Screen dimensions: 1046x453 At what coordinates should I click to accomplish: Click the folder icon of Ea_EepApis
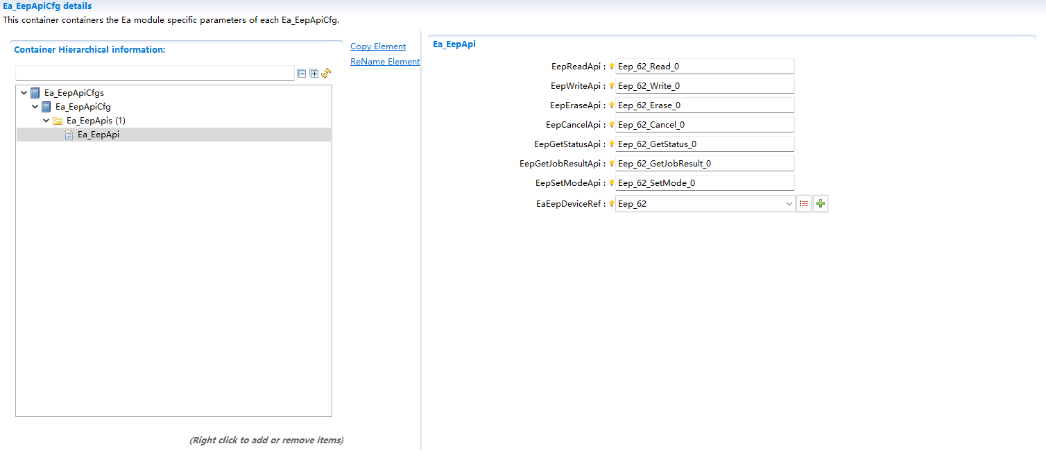click(x=57, y=120)
